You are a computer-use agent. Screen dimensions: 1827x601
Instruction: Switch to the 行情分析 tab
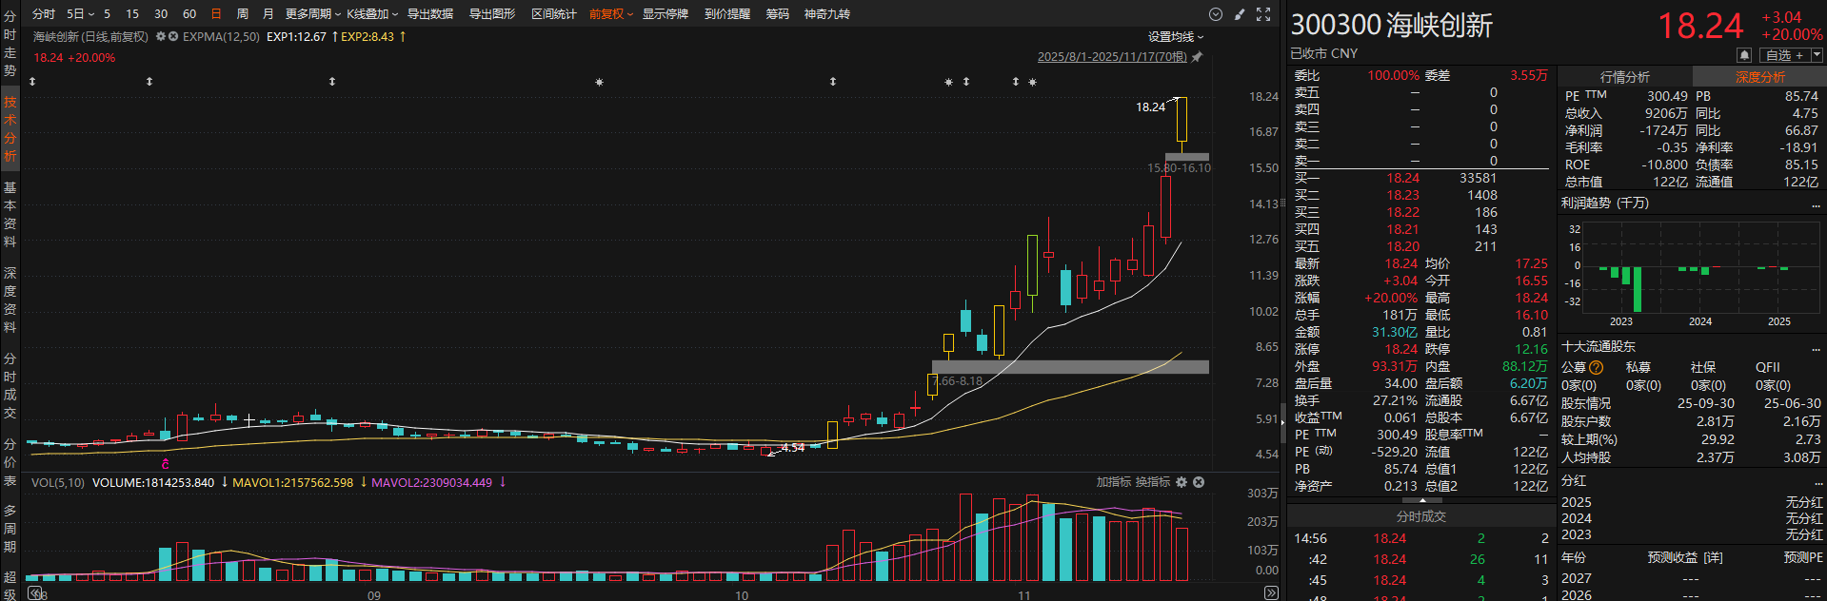[x=1624, y=76]
